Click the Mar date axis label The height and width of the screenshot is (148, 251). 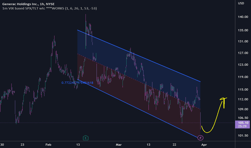point(118,145)
